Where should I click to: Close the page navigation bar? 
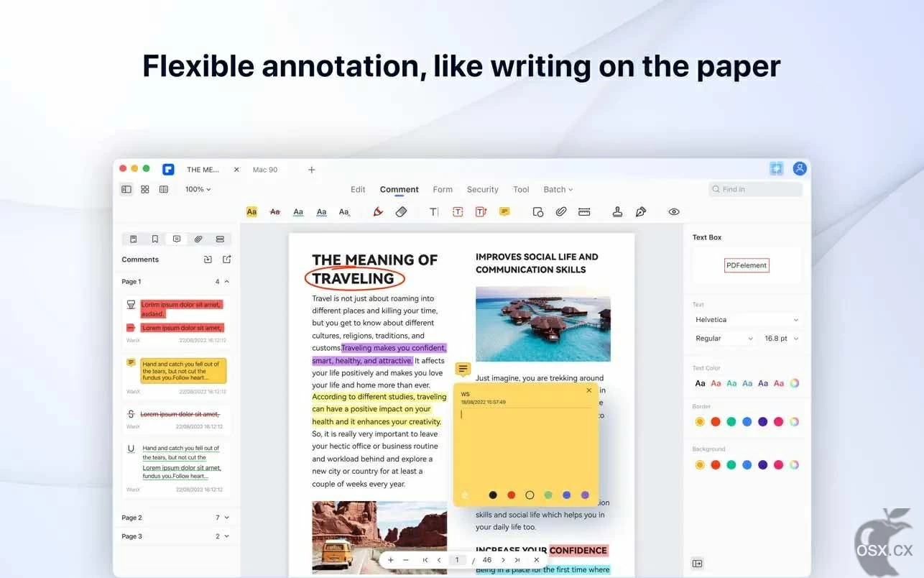(537, 560)
